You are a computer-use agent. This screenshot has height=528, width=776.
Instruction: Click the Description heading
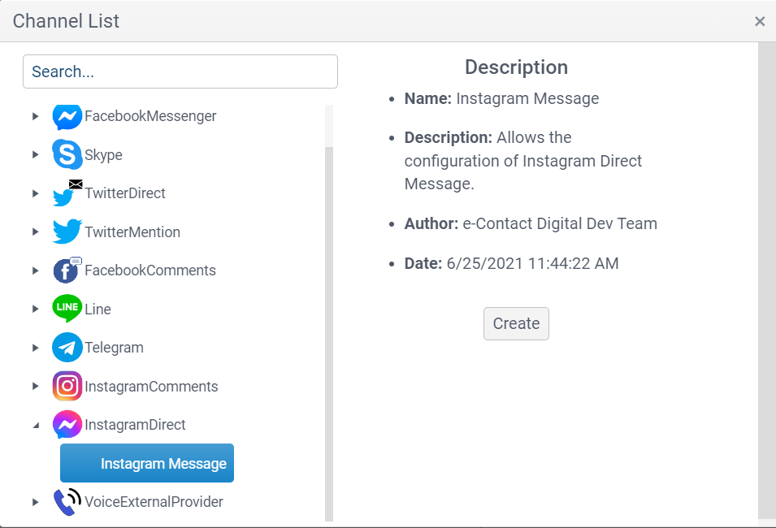click(x=516, y=67)
